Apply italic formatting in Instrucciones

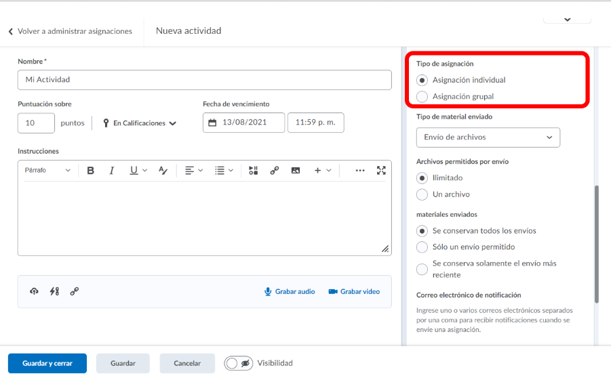pos(112,171)
